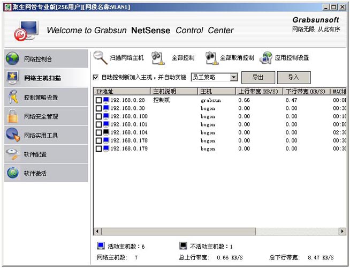This screenshot has height=268, width=350.
Task: Click the binoculars icon for 全部取消控制
Action: click(x=211, y=58)
